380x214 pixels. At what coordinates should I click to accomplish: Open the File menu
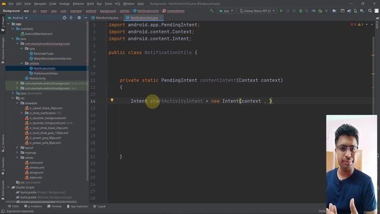11,4
